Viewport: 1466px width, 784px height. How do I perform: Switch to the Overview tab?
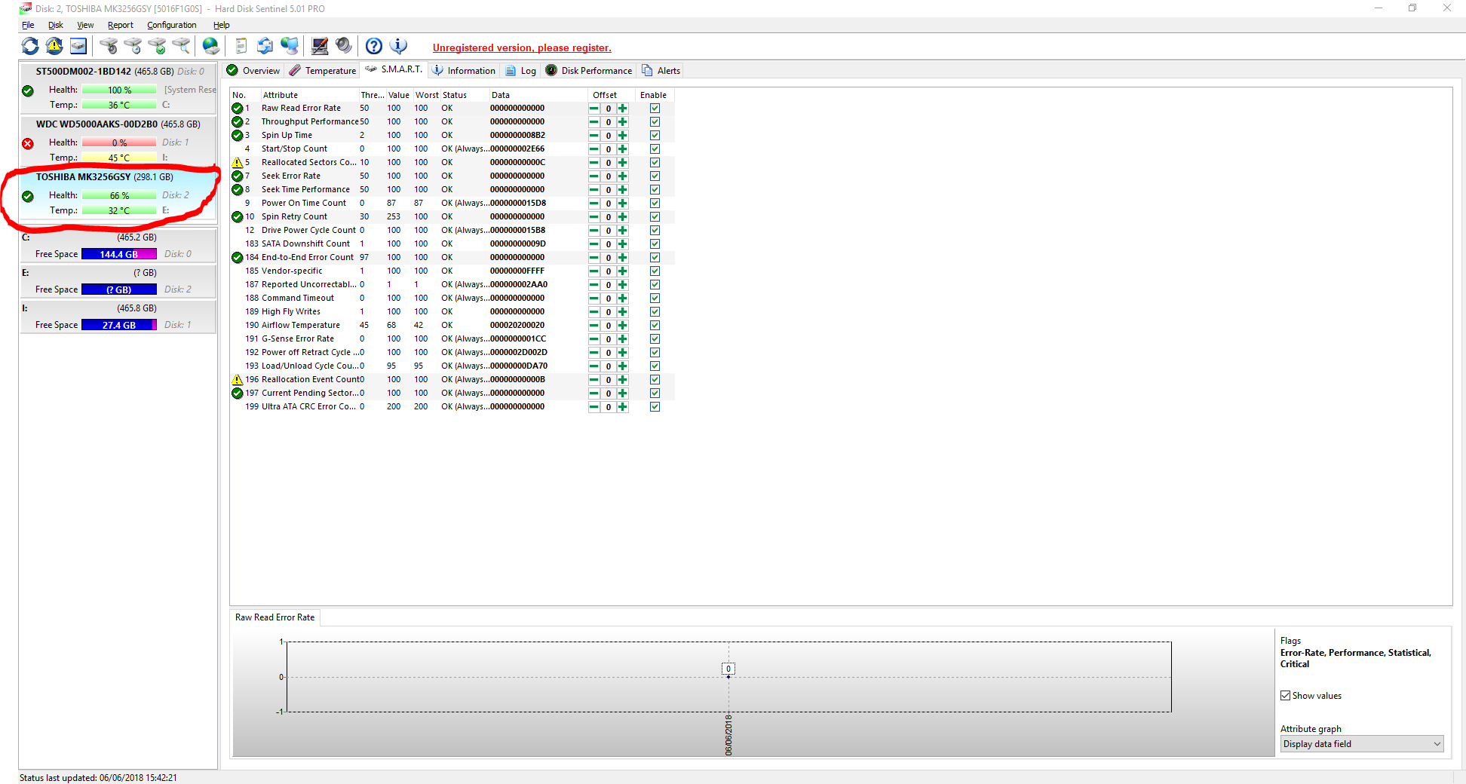253,71
